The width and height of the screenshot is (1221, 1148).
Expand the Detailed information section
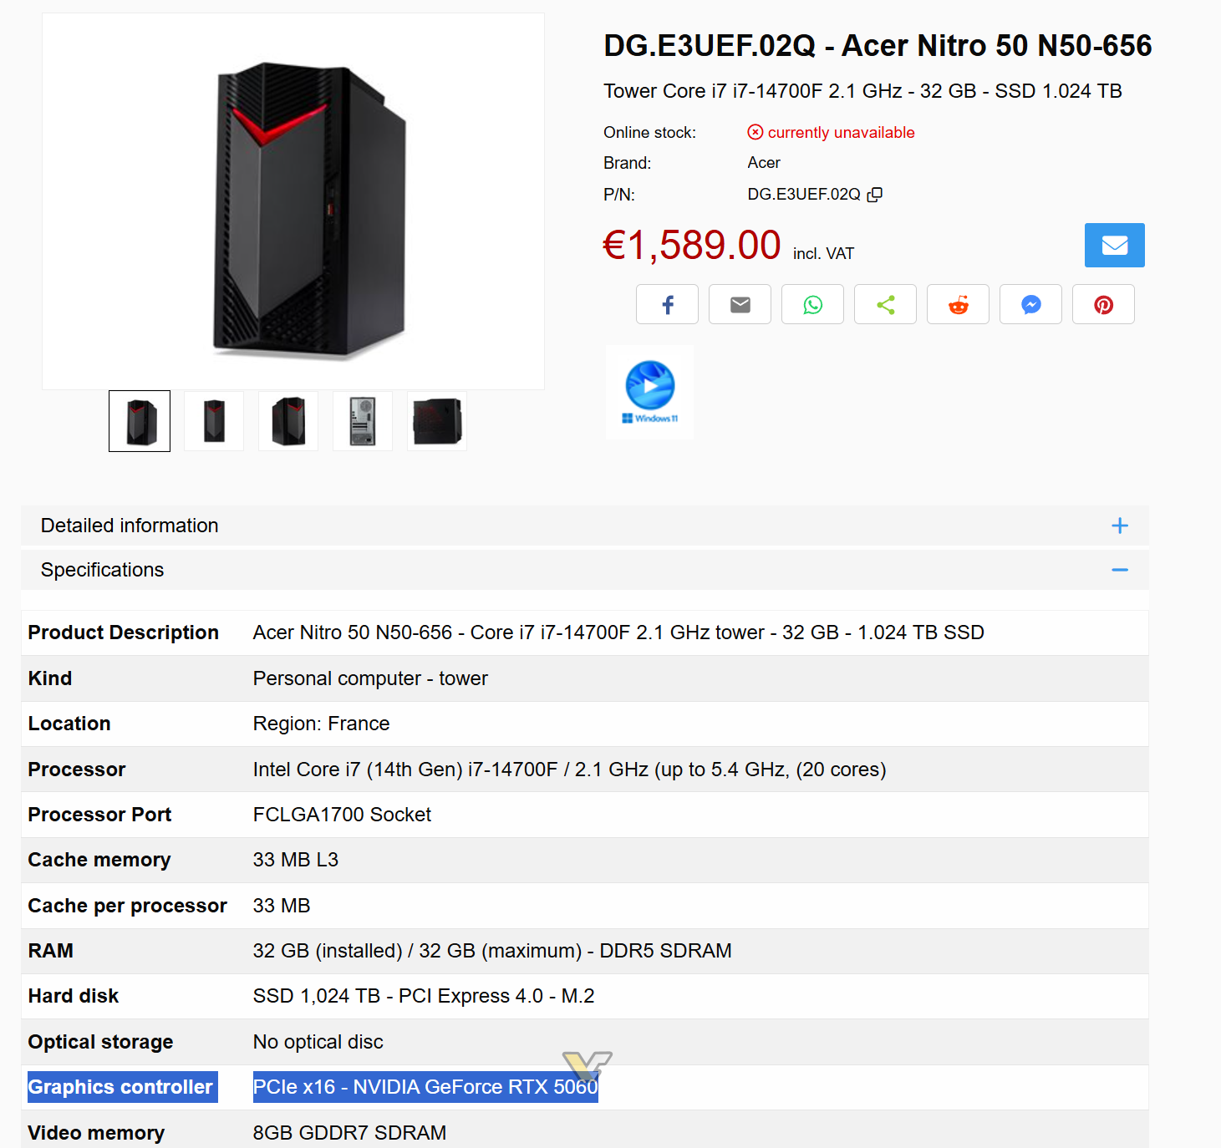(x=130, y=526)
